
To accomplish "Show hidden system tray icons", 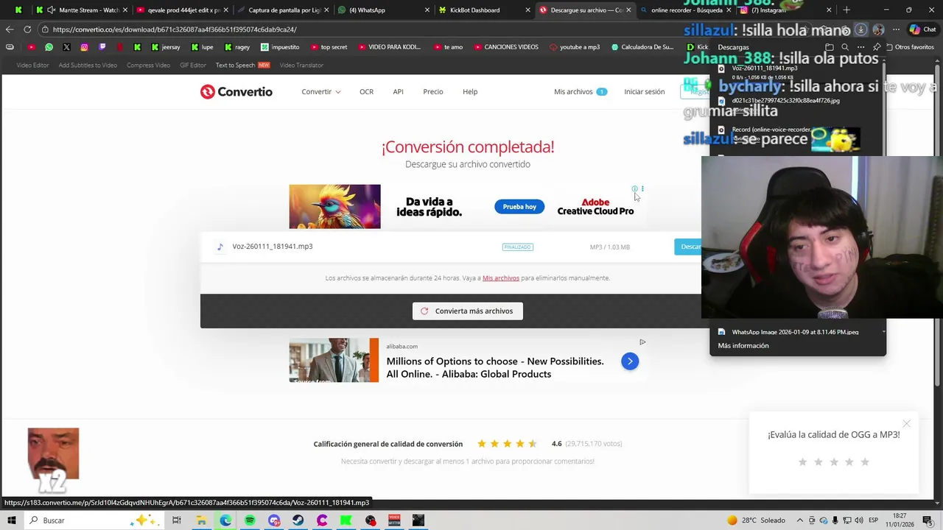I will click(801, 520).
